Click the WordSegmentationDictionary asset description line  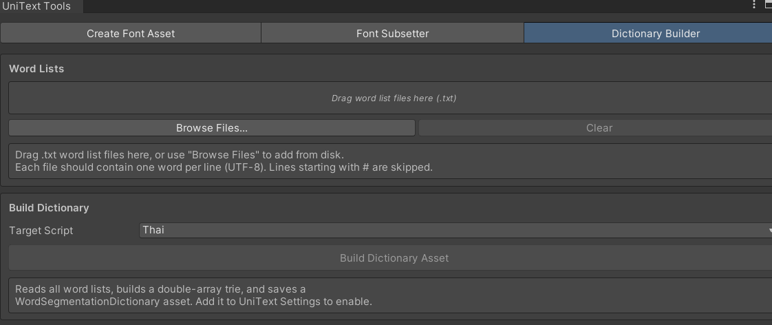[x=193, y=302]
